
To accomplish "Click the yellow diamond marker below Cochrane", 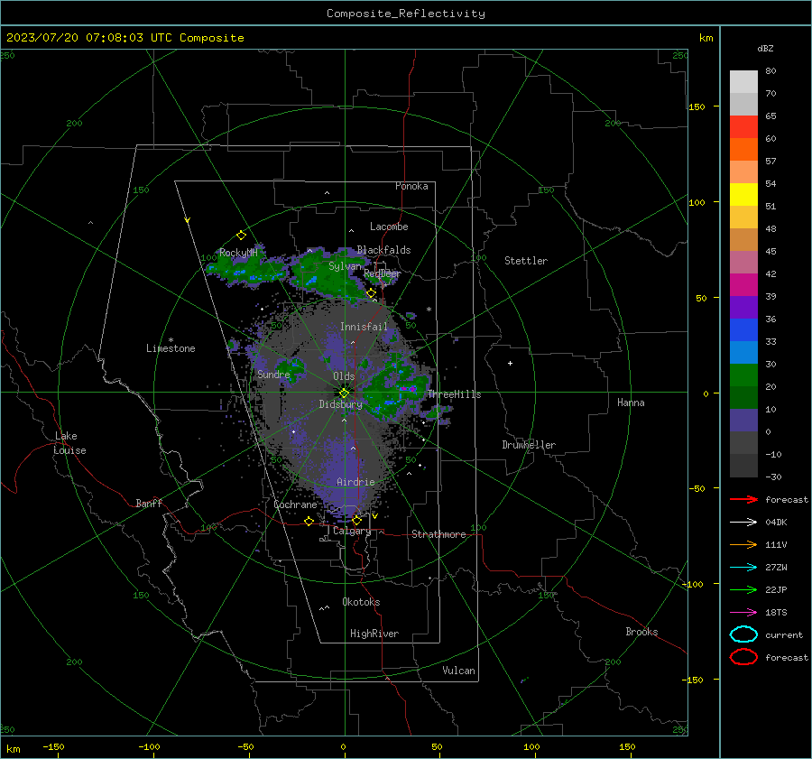I will [309, 522].
